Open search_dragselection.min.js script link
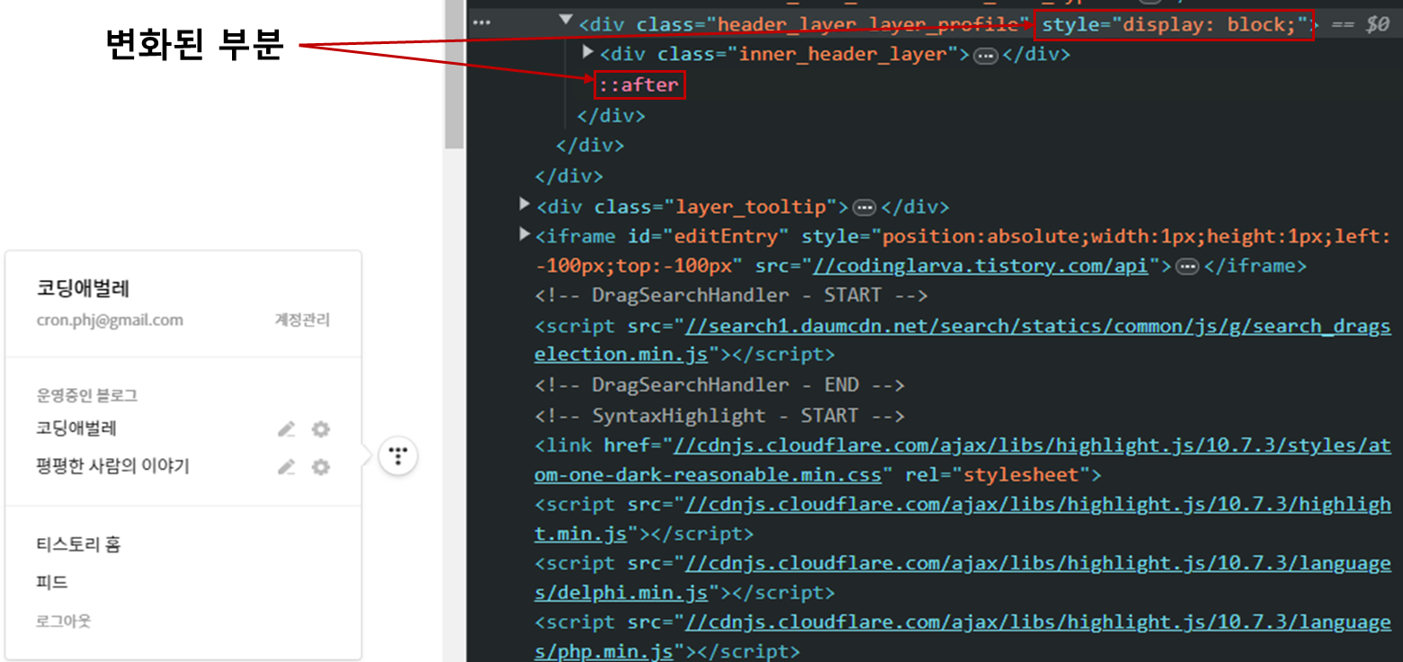 pyautogui.click(x=962, y=340)
